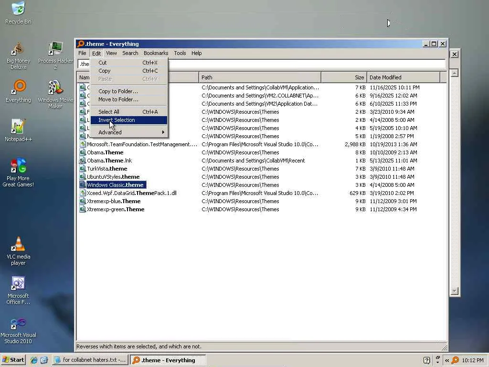Select the UbuntuVStyles.theme file name
This screenshot has height=367, width=489.
pyautogui.click(x=113, y=177)
